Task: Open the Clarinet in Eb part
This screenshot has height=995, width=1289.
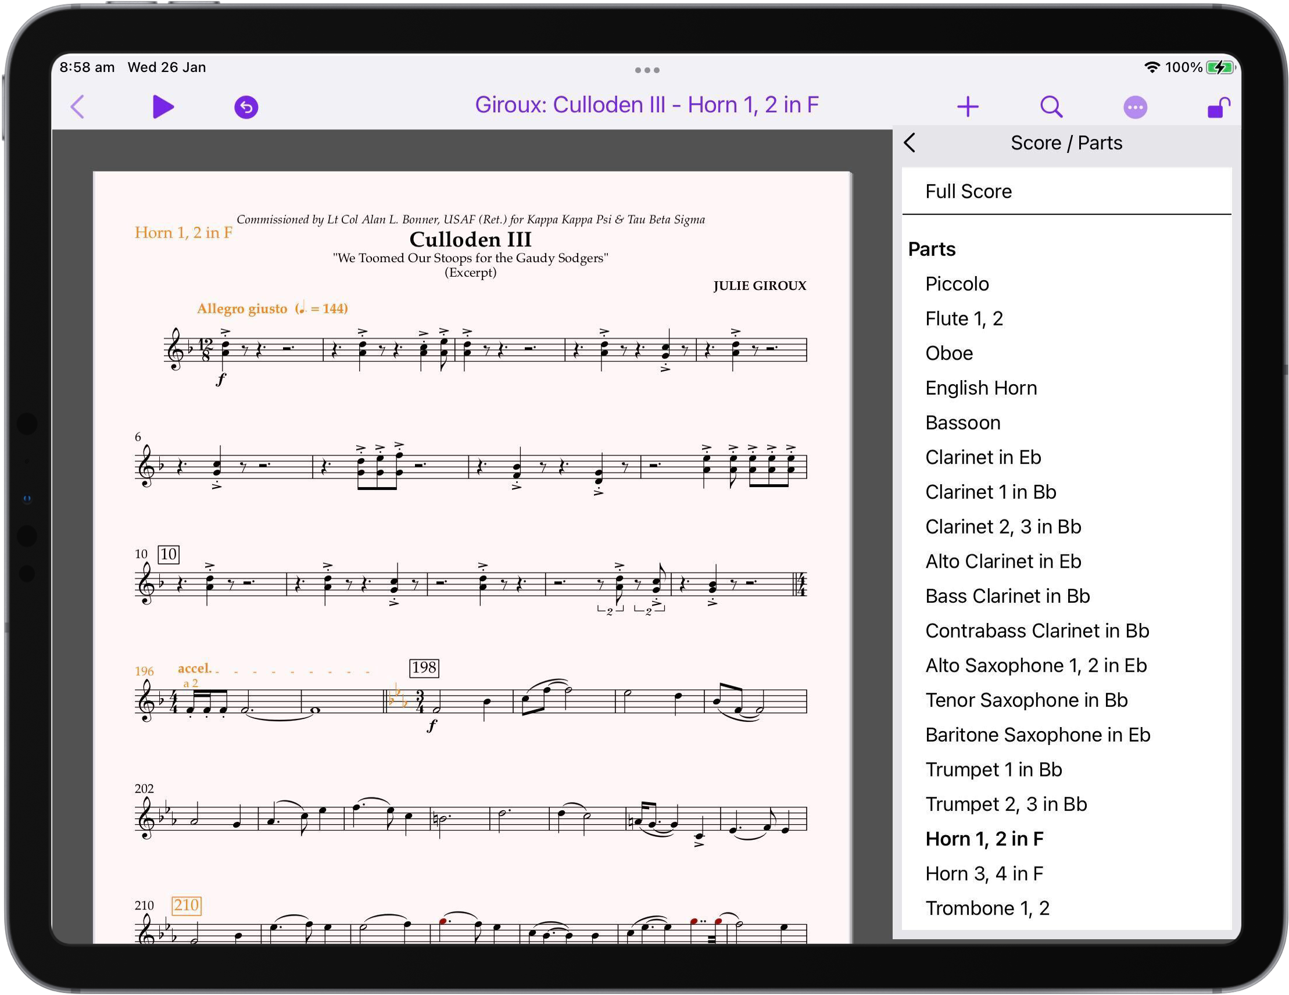Action: [x=1066, y=457]
